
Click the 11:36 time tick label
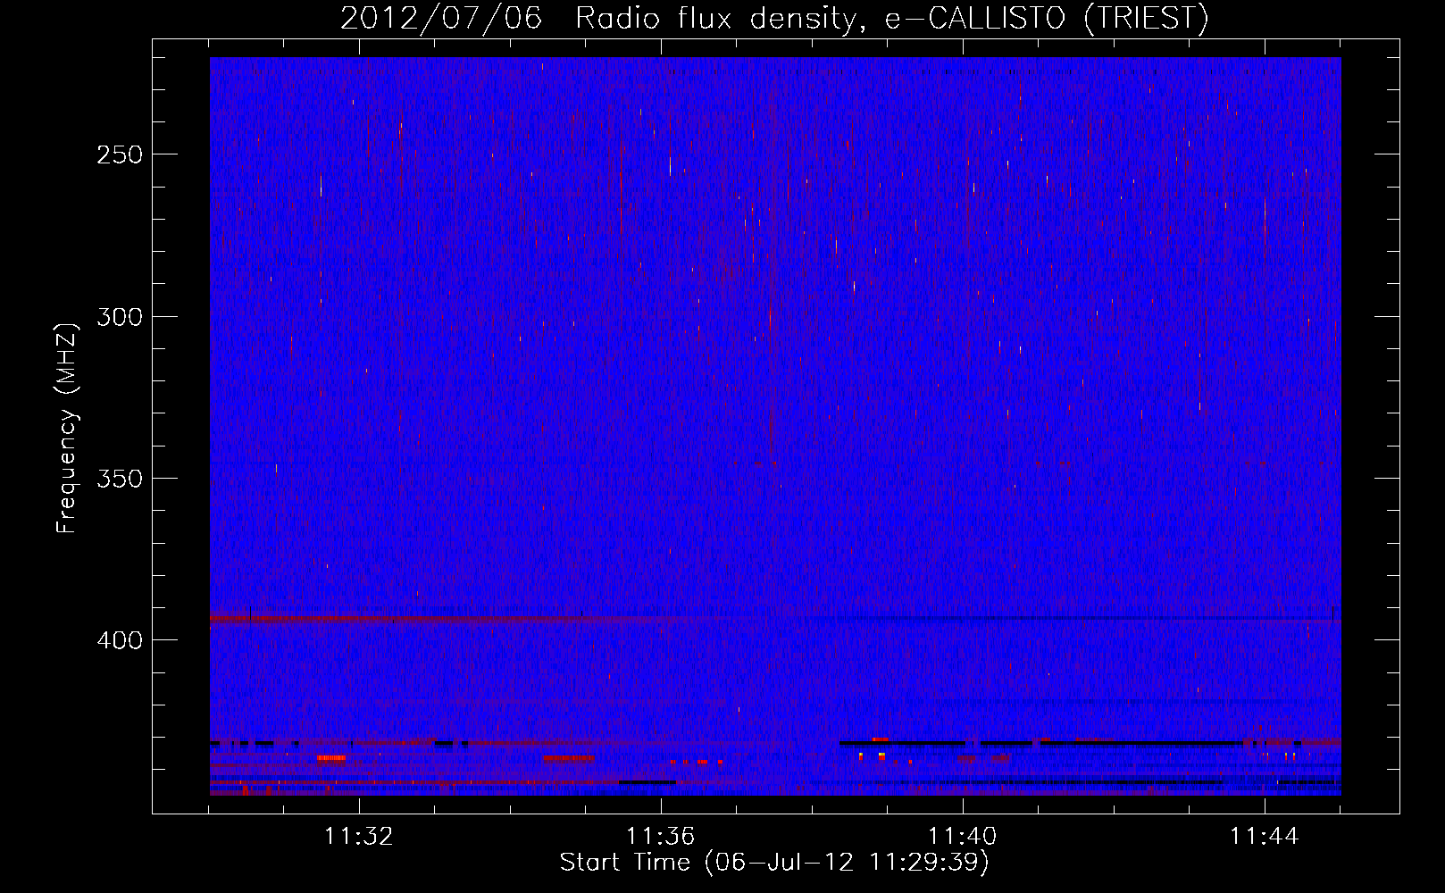[x=661, y=837]
